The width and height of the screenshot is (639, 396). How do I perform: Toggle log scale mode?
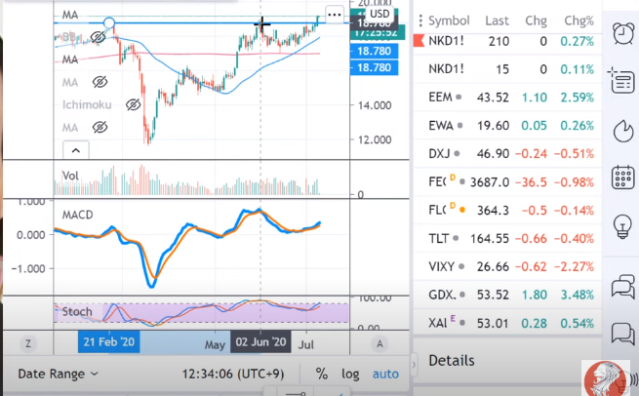[x=350, y=374]
